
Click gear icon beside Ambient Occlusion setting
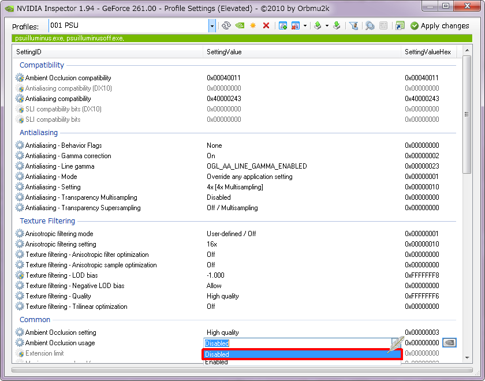pyautogui.click(x=20, y=332)
